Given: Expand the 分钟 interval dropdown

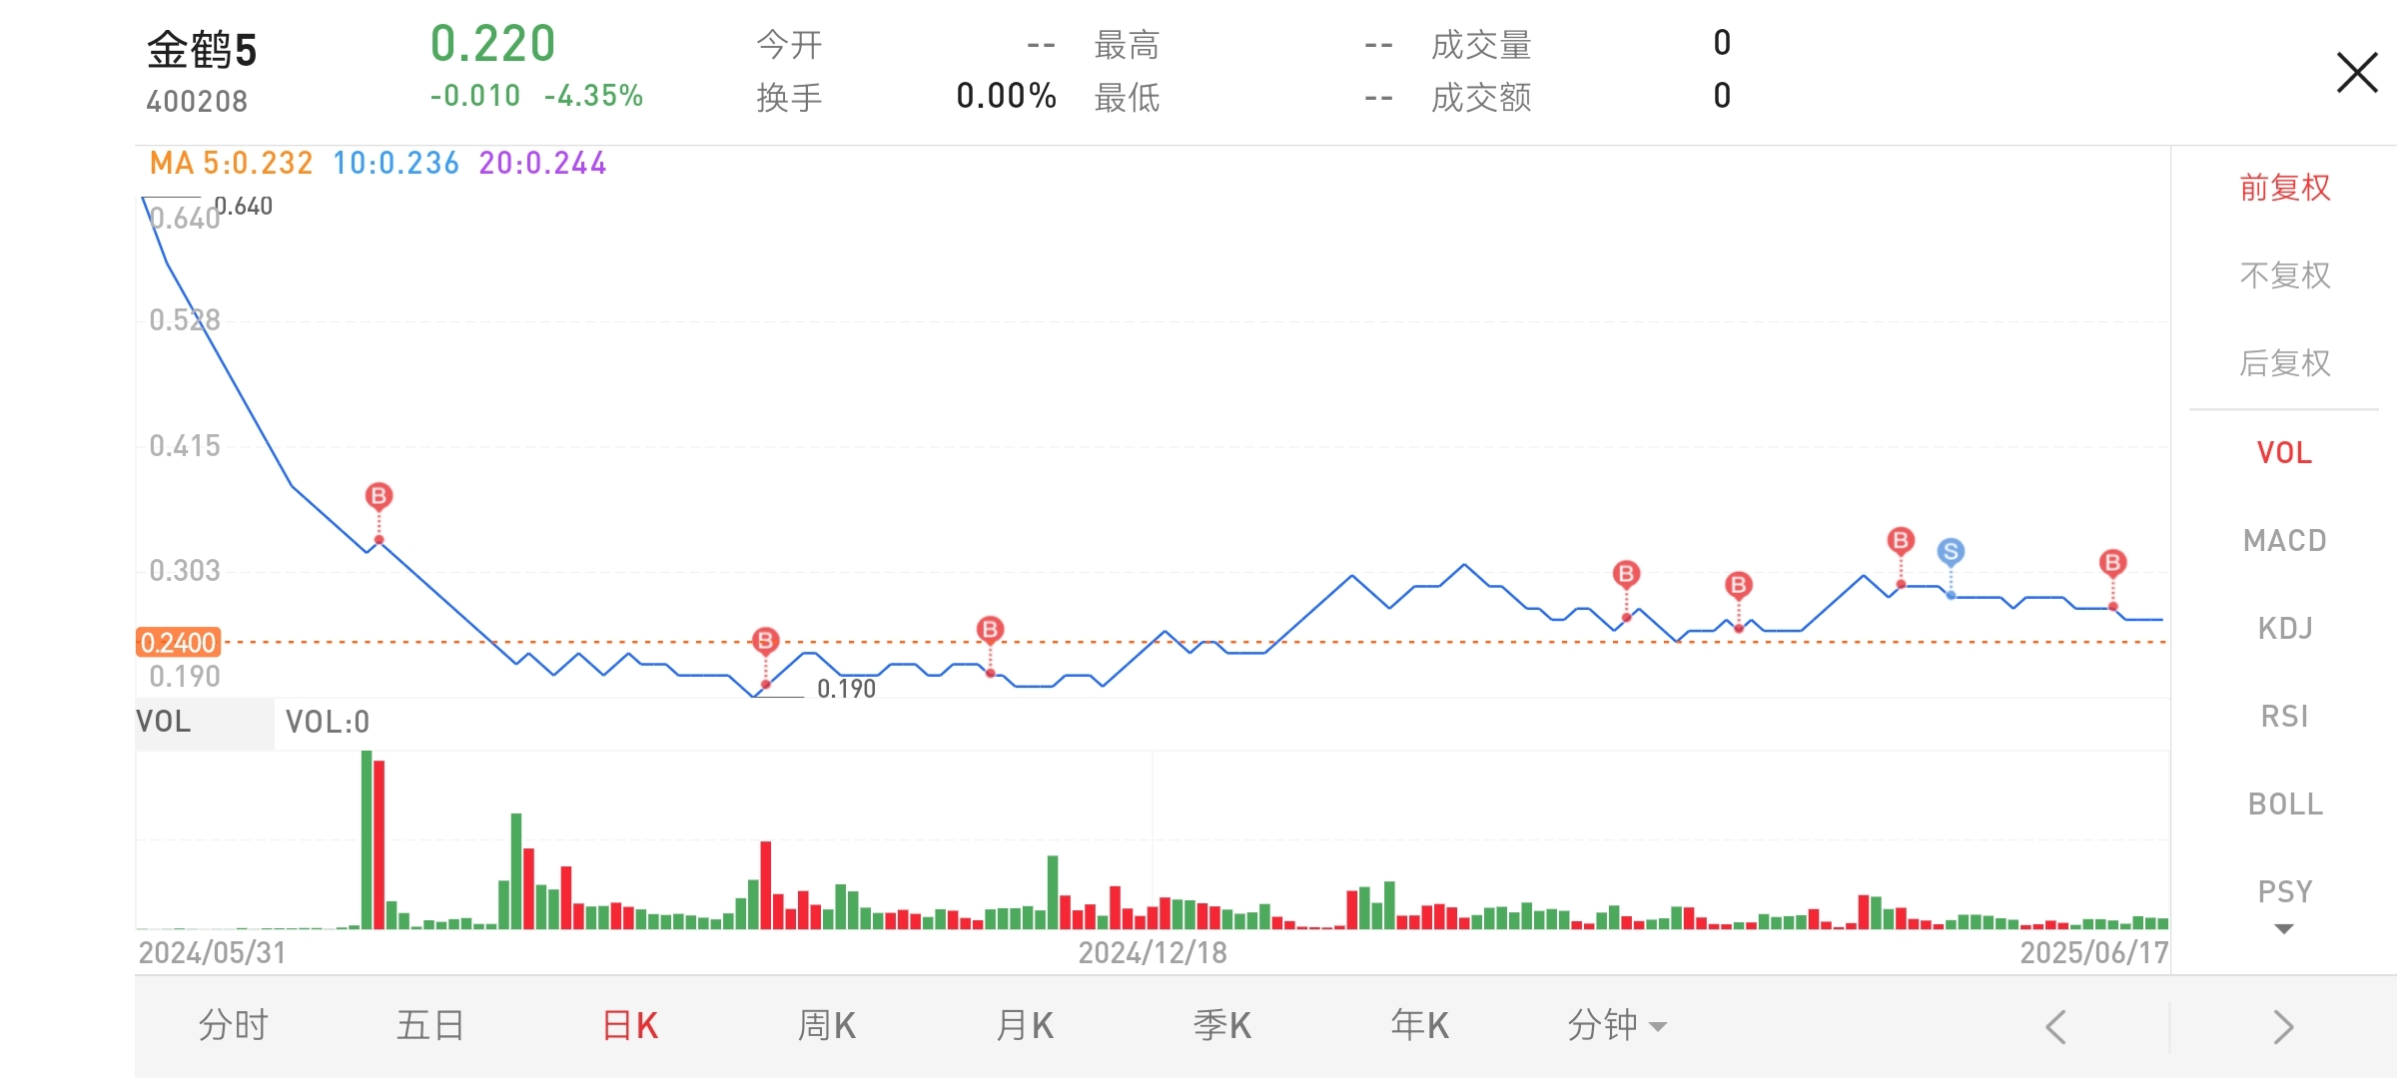Looking at the screenshot, I should 1616,1025.
